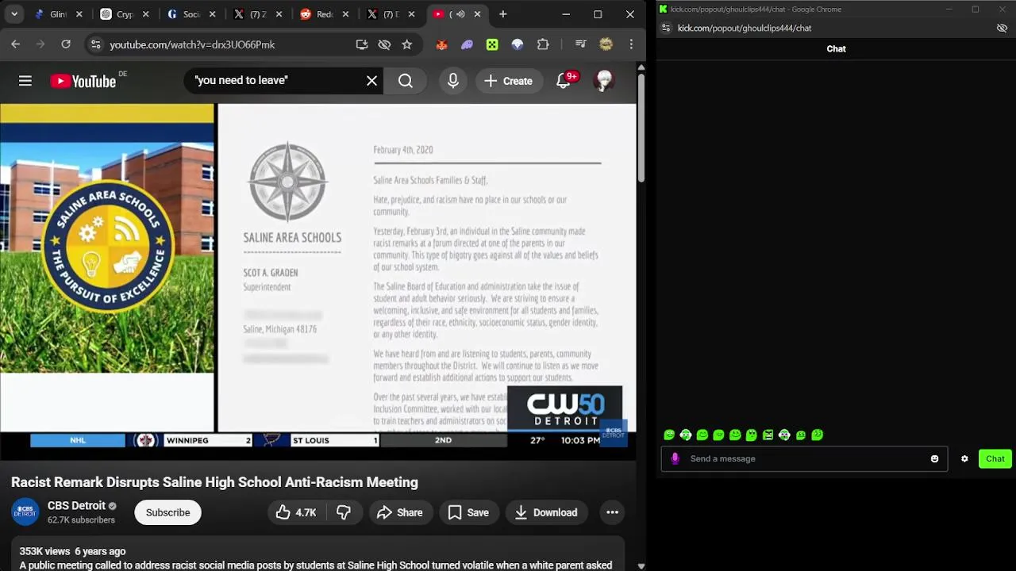Like the video with thumbs up
This screenshot has width=1016, height=571.
[296, 512]
